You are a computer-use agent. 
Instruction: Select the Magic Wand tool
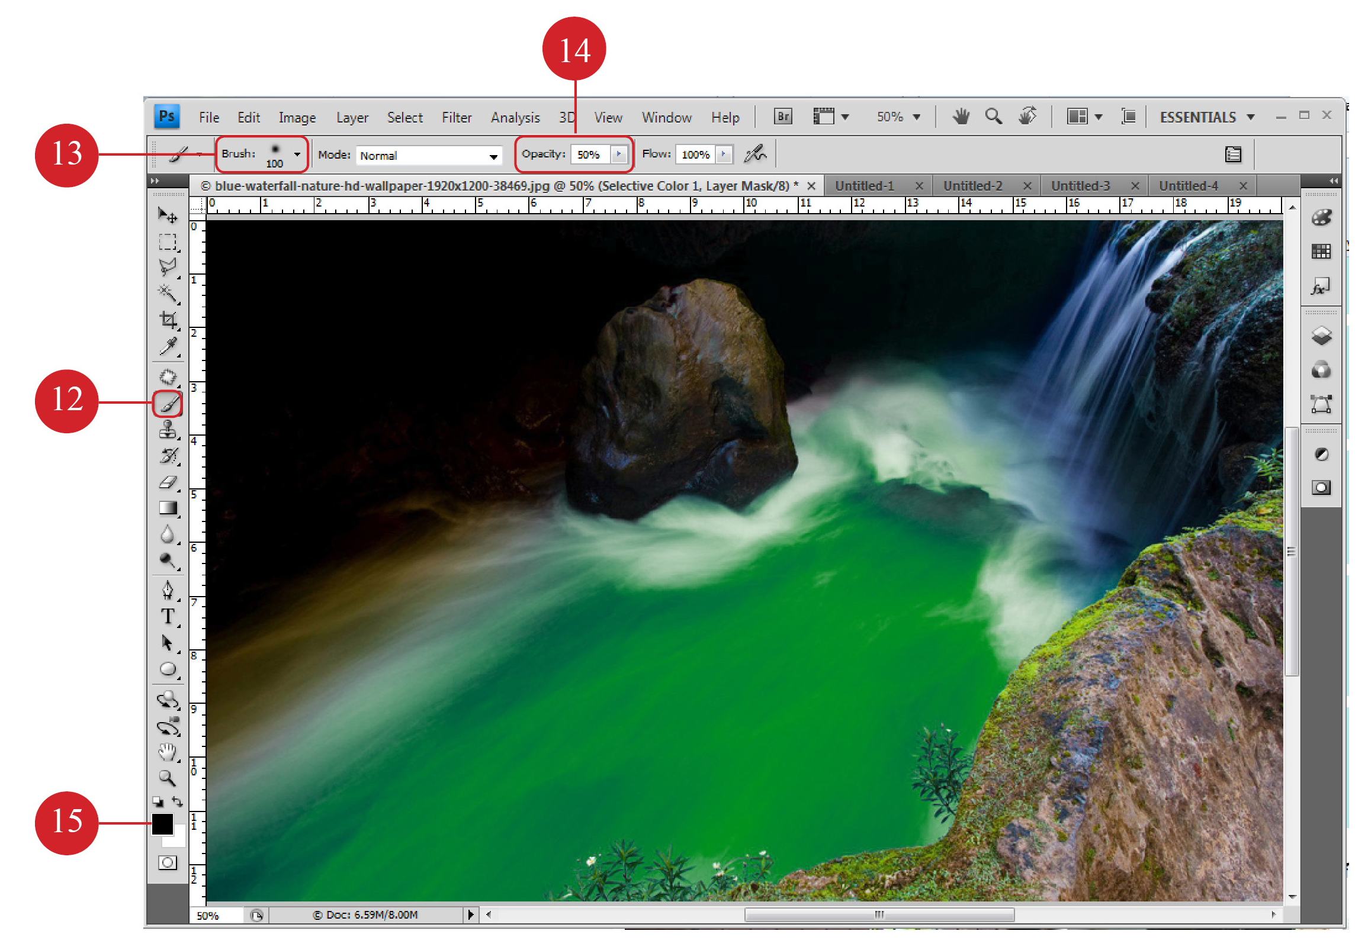coord(168,293)
